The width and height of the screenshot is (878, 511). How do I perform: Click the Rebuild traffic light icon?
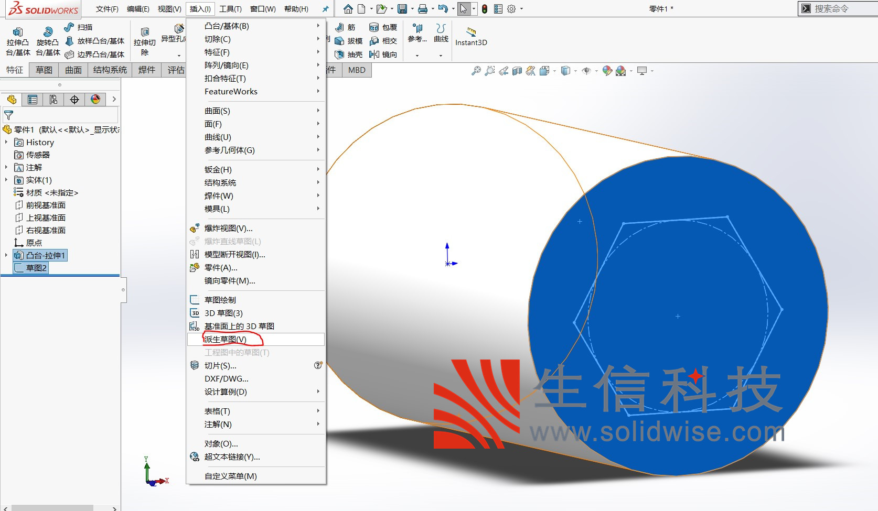[x=485, y=9]
